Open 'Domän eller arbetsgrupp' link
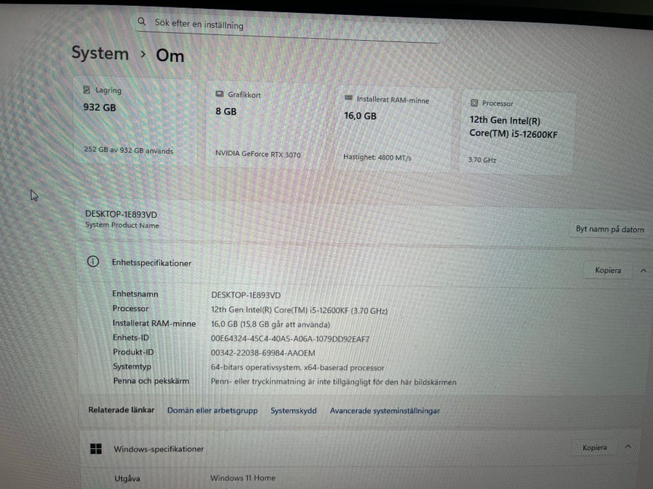The height and width of the screenshot is (489, 653). click(x=212, y=410)
